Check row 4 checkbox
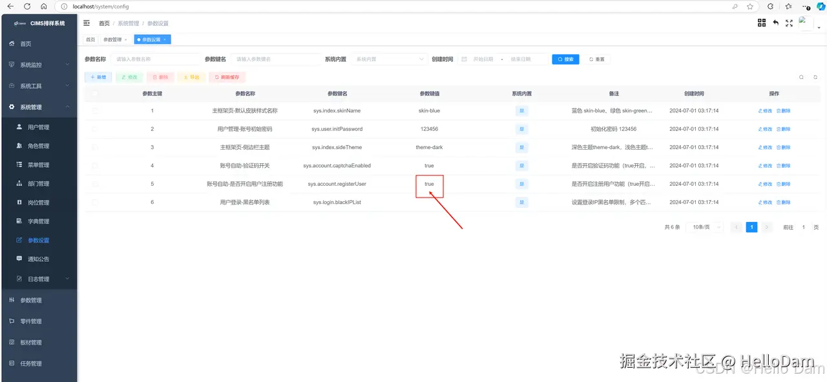 [96, 166]
